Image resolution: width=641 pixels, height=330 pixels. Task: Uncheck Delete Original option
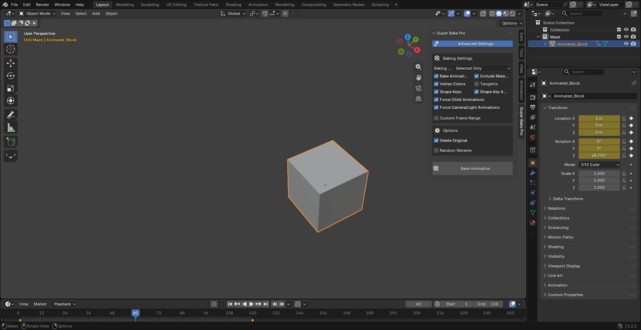[x=436, y=141]
